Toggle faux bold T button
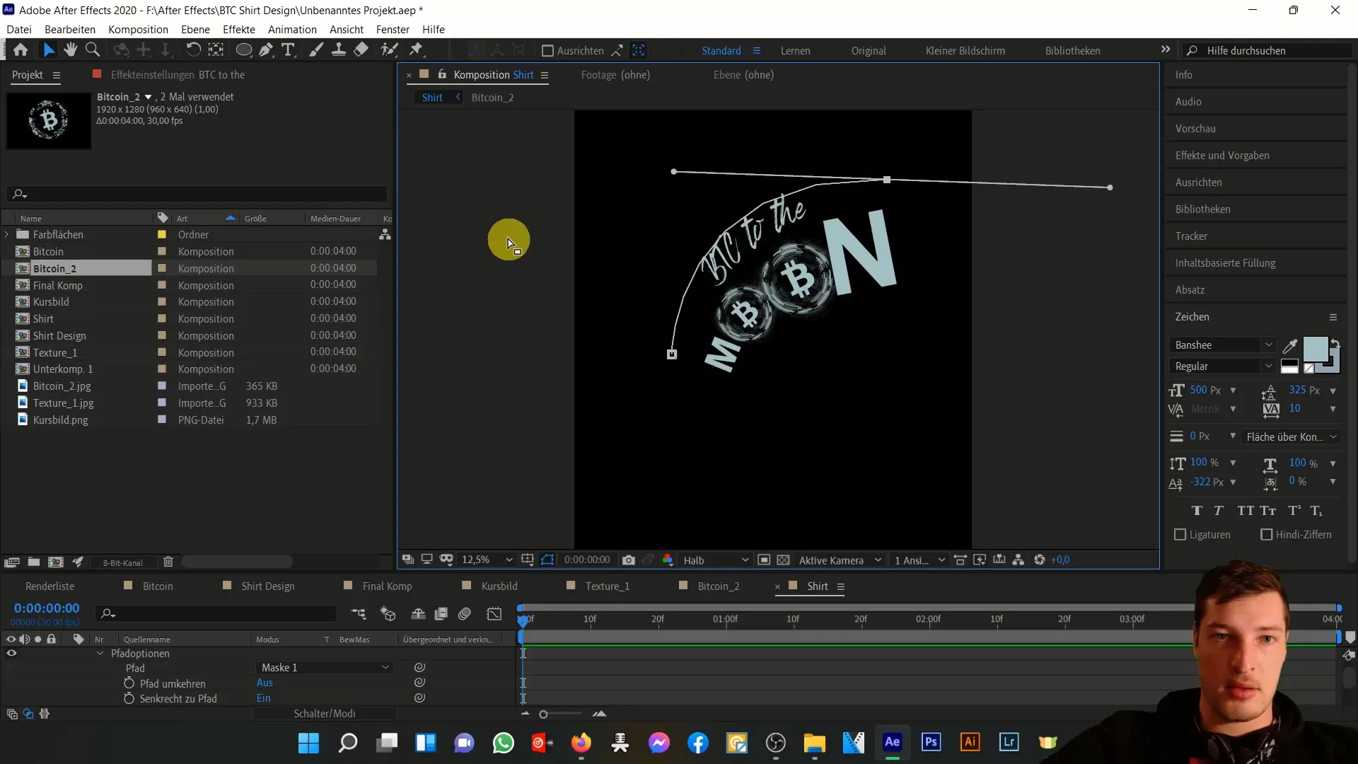 pos(1197,511)
